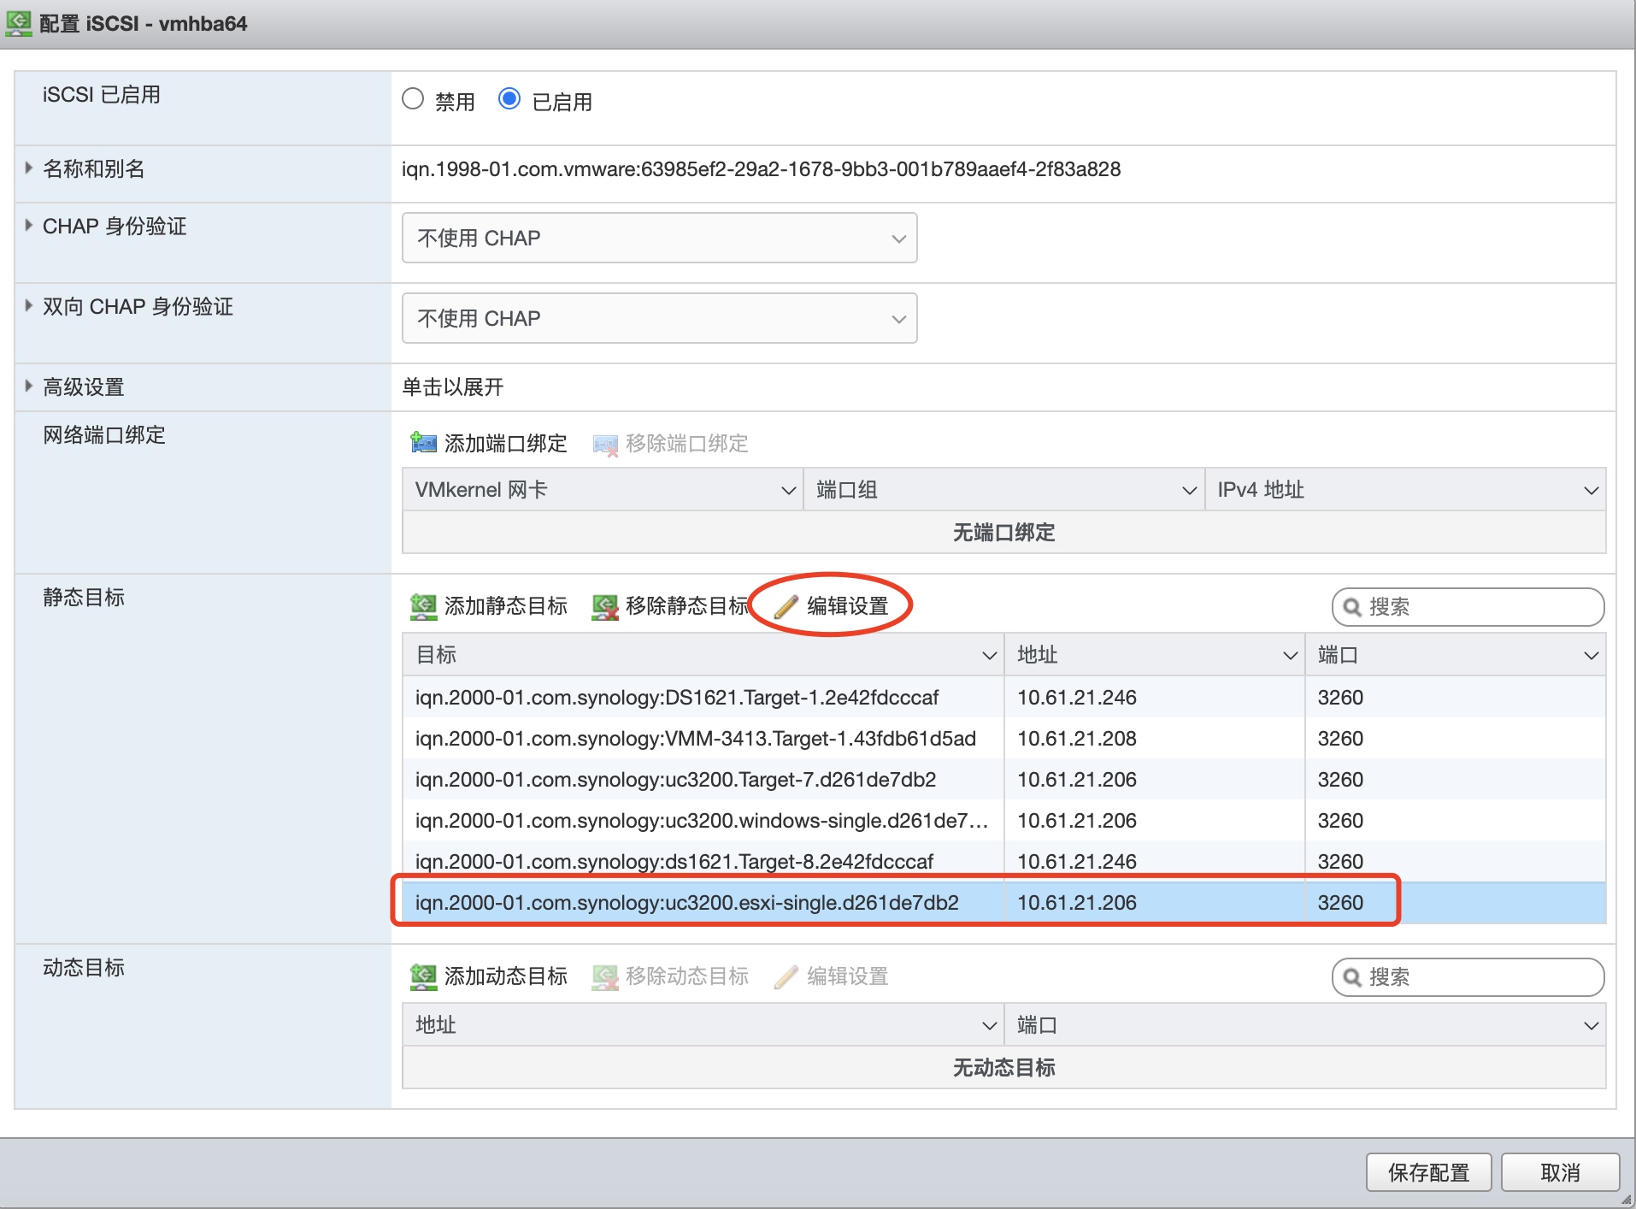1636x1209 pixels.
Task: Click the iqn.1998-01.com.vmware initiator name text
Action: click(x=761, y=169)
